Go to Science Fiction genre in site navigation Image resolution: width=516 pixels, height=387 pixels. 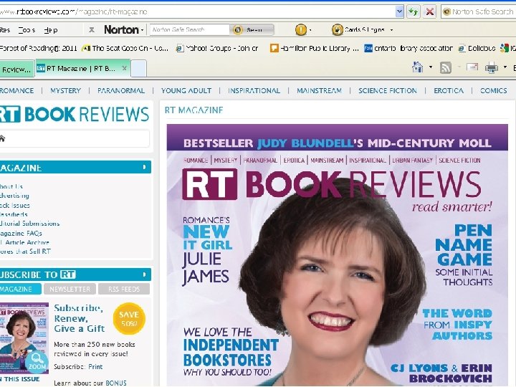point(388,90)
